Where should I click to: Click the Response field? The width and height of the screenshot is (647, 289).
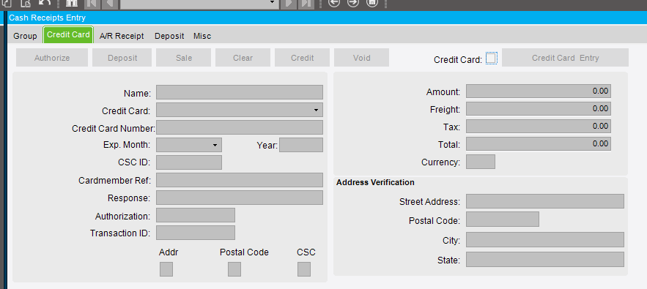point(240,198)
